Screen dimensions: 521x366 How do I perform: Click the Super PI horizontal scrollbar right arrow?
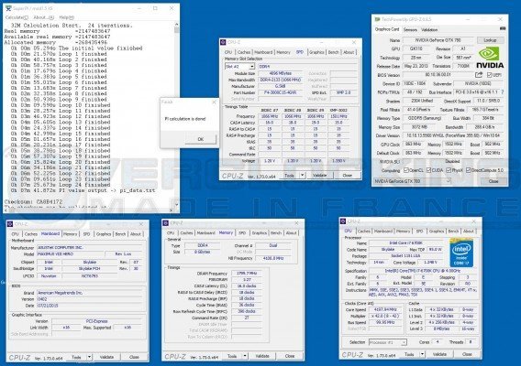coord(172,210)
